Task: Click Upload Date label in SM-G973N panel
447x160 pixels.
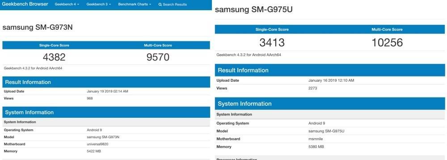Action: [14, 92]
